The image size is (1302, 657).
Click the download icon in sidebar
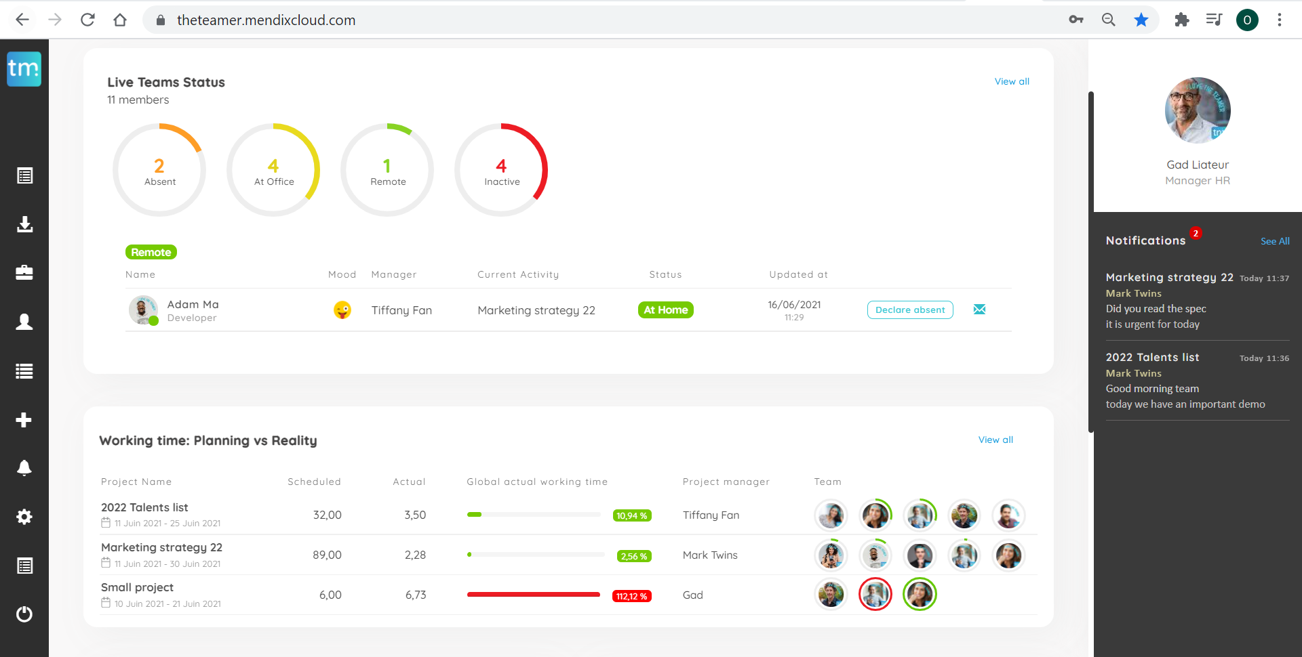[24, 224]
